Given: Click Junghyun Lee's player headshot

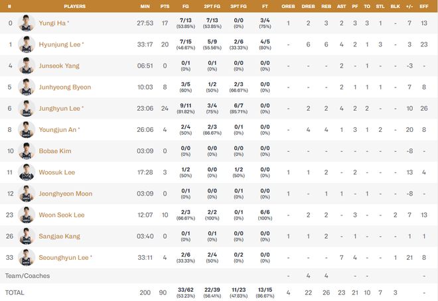Looking at the screenshot, I should [x=27, y=108].
